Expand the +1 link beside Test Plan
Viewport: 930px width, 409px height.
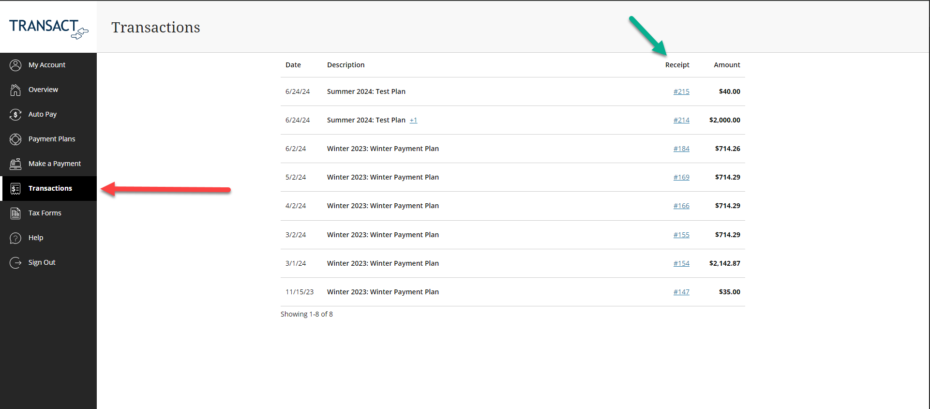pos(413,120)
